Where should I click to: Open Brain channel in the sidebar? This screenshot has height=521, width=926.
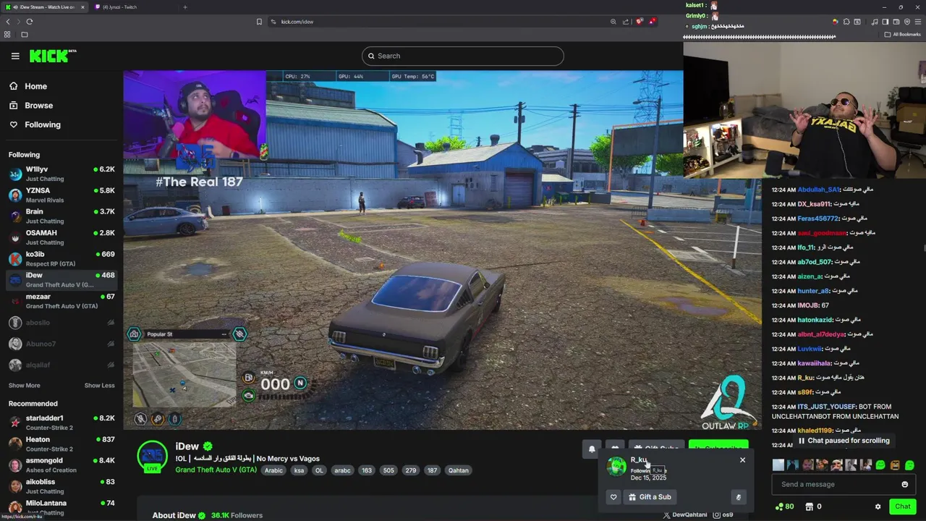61,216
